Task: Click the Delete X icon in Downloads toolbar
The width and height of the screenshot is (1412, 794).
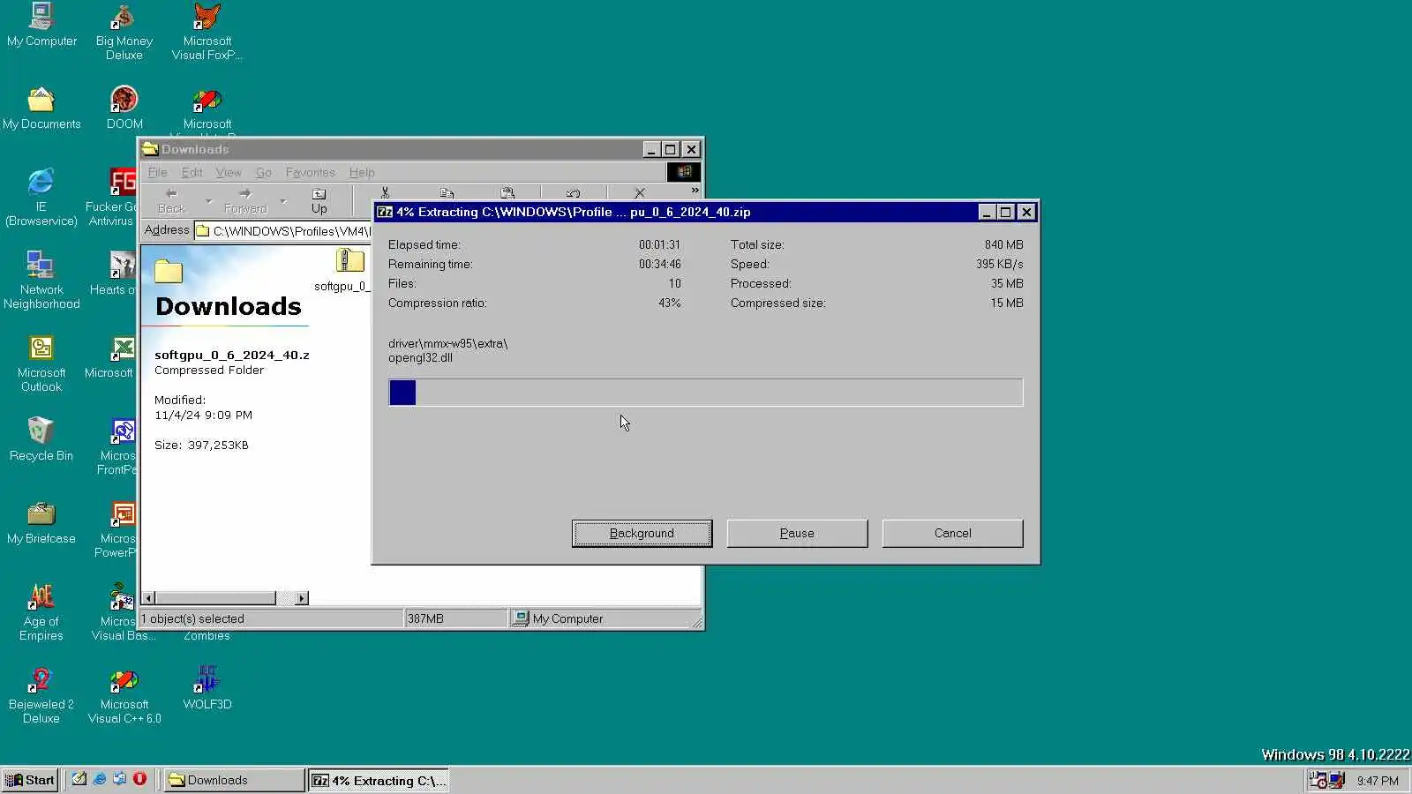Action: coord(640,193)
